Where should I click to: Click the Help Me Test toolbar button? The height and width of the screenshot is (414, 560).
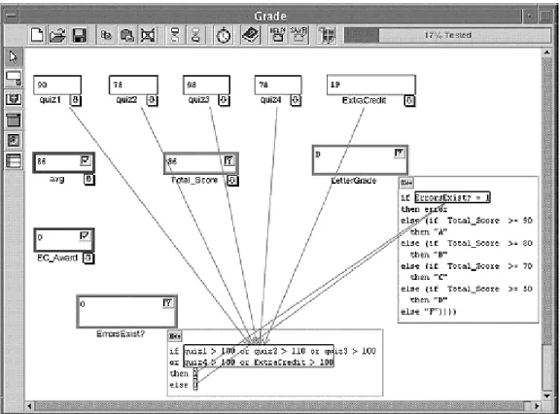click(x=277, y=35)
